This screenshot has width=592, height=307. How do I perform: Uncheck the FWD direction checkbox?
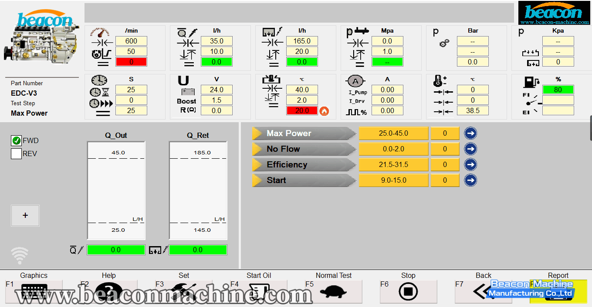click(x=17, y=140)
